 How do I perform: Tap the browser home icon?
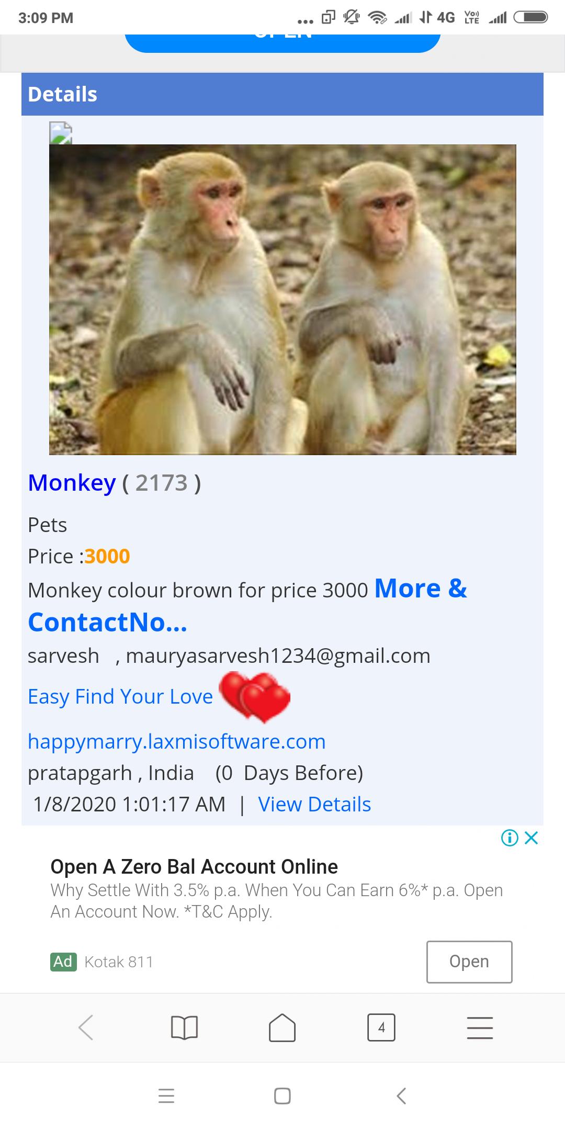tap(282, 1027)
